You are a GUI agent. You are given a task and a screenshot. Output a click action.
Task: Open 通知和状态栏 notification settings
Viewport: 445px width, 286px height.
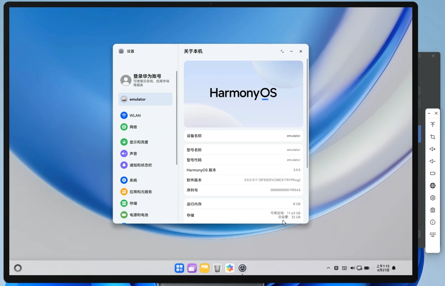pyautogui.click(x=145, y=165)
